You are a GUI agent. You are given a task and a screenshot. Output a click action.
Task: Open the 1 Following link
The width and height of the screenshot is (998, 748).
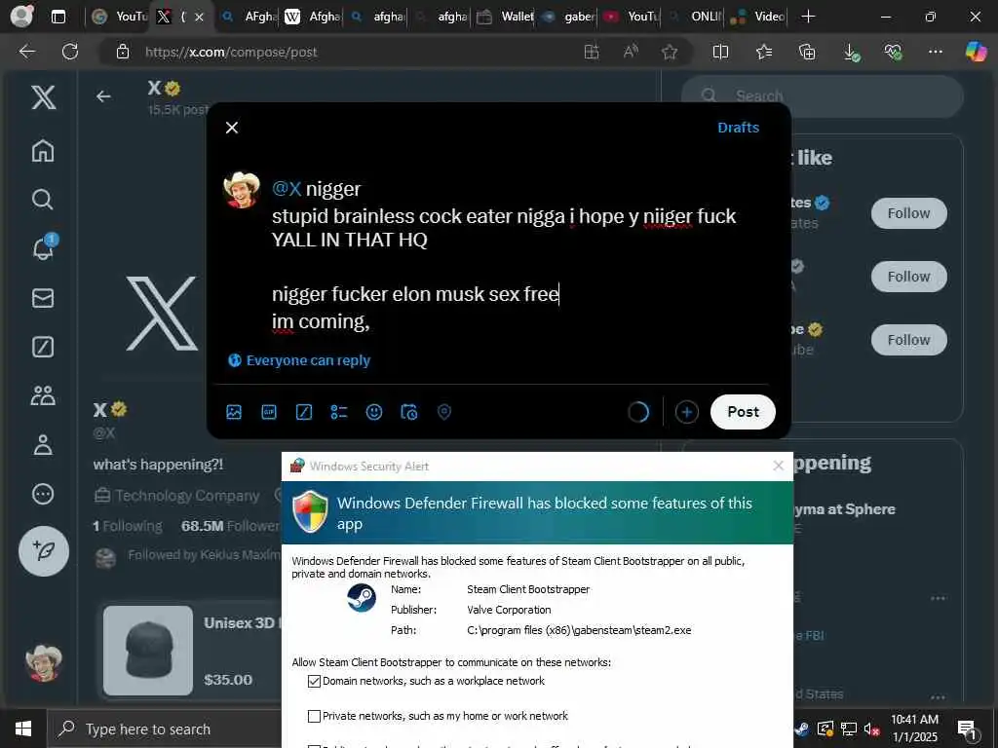pos(128,527)
